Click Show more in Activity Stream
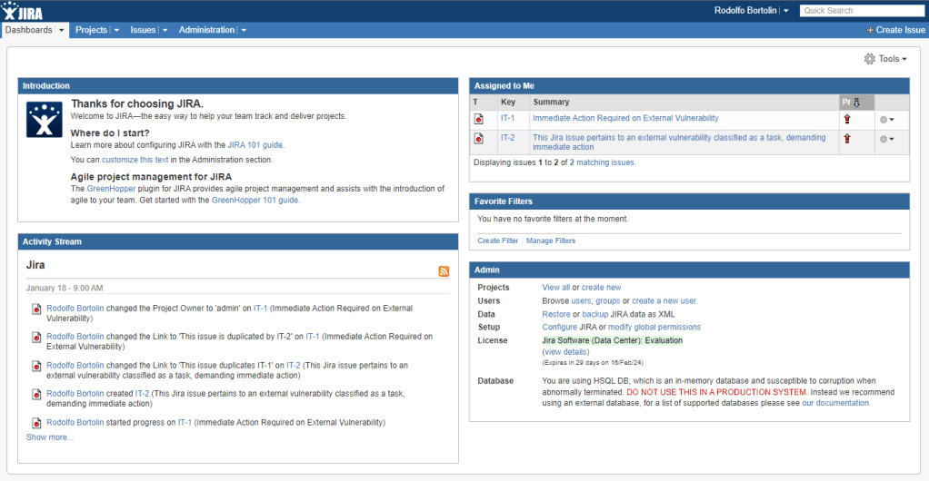Viewport: 929px width, 481px height. (x=50, y=437)
